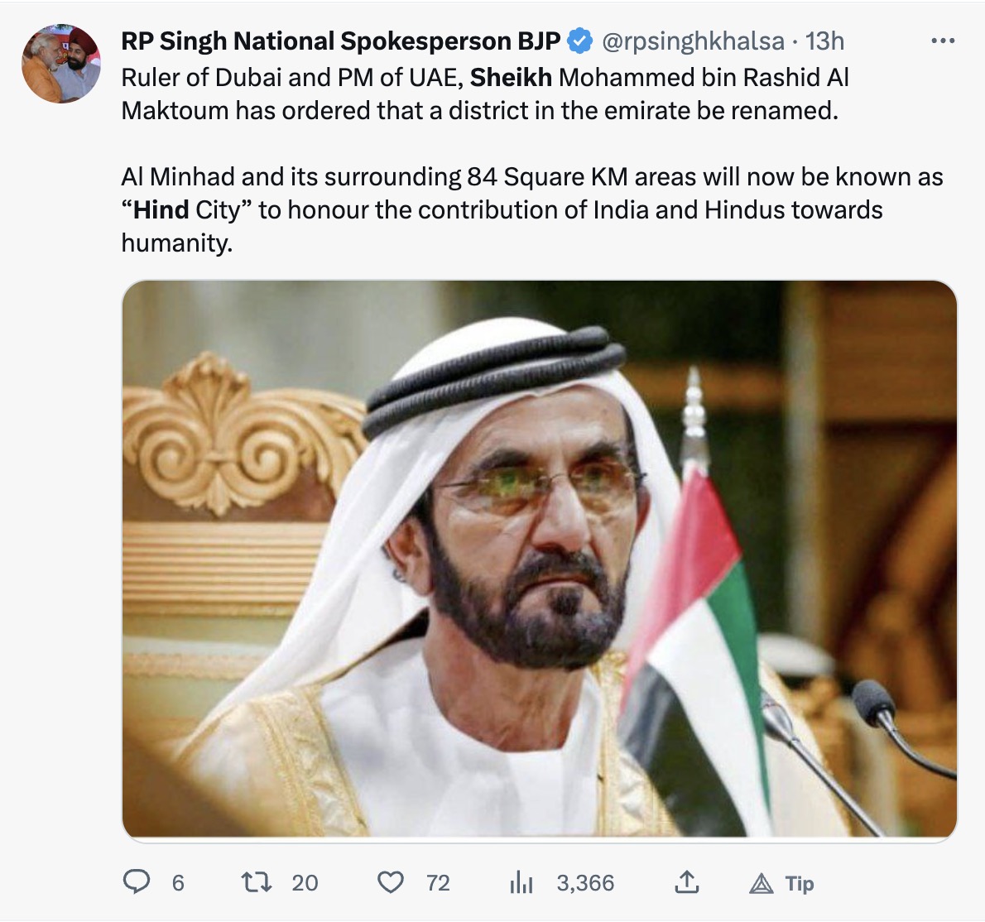Click the blue verified badge
Image resolution: width=985 pixels, height=922 pixels.
pos(579,41)
